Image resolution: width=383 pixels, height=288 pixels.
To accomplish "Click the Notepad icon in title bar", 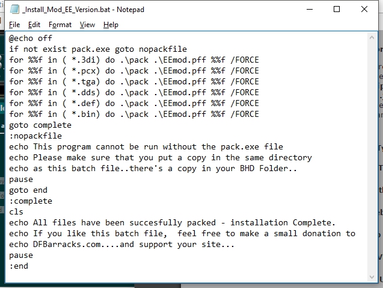I will [x=14, y=9].
